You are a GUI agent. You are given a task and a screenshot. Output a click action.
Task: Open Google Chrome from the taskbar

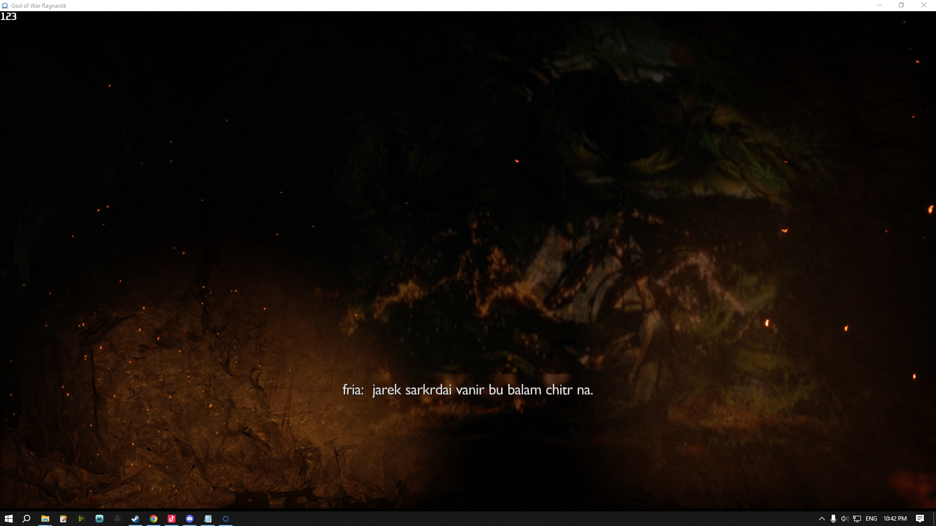[x=153, y=519]
